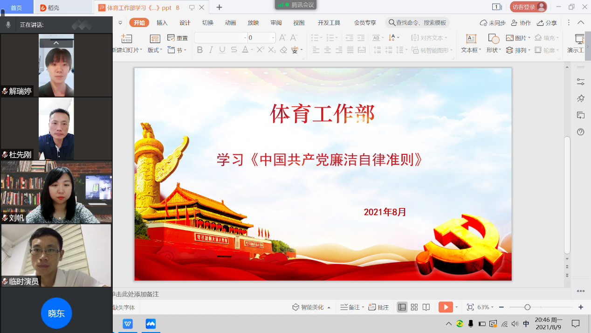This screenshot has height=333, width=591.
Task: Switch to the Animation (动画) tab
Action: point(230,22)
